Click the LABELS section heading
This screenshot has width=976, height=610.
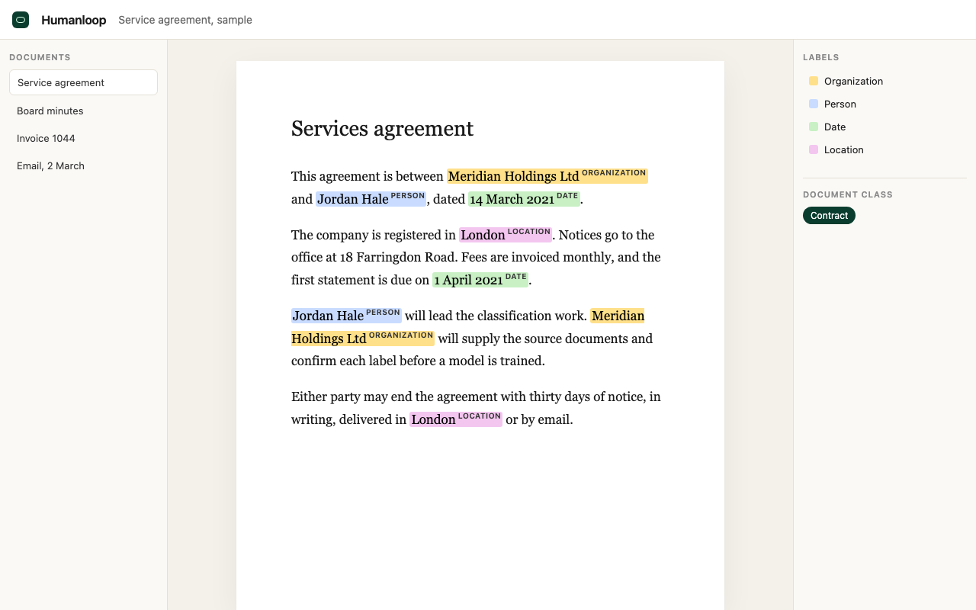coord(820,57)
